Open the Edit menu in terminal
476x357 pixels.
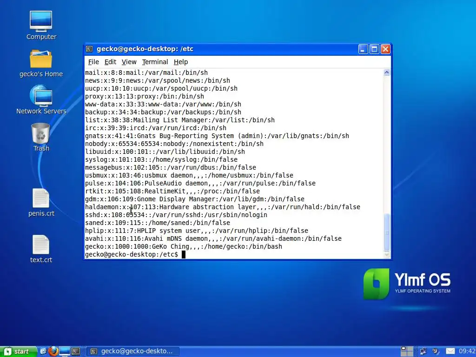pos(110,62)
